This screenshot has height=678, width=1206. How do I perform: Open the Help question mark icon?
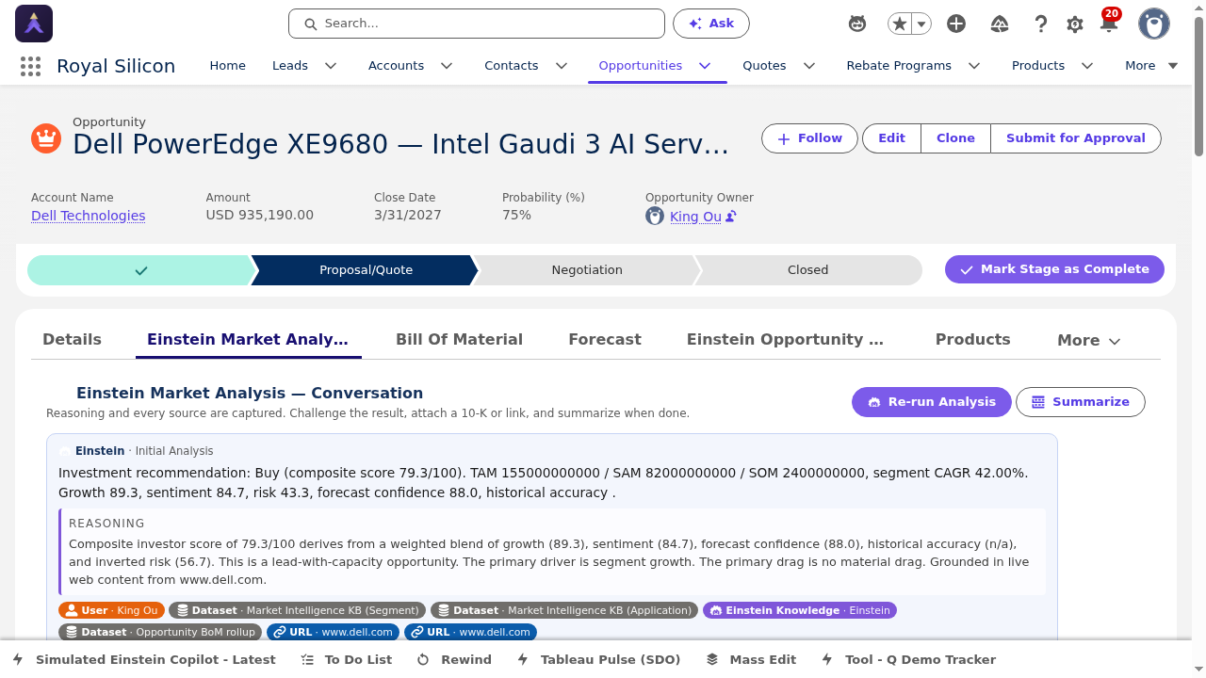coord(1041,24)
